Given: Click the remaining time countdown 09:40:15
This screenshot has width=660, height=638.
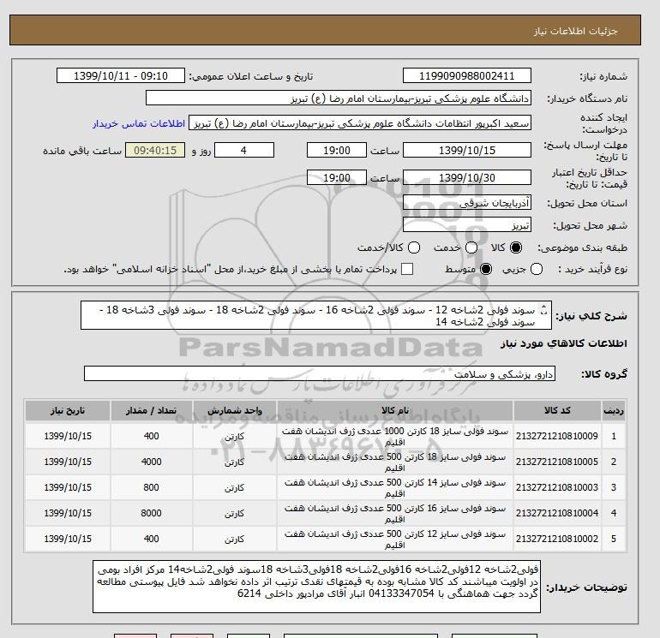Looking at the screenshot, I should click(155, 150).
